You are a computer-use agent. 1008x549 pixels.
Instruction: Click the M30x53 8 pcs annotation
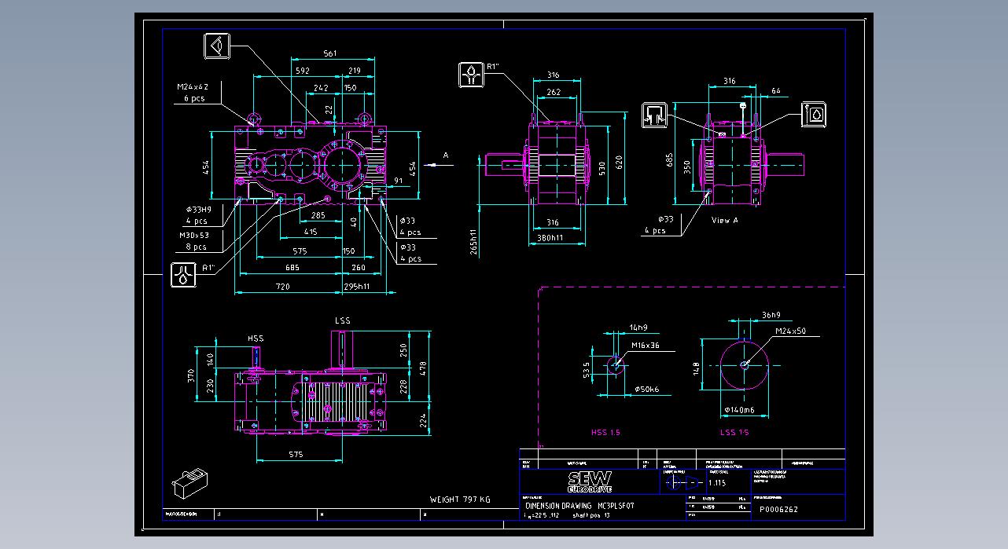pyautogui.click(x=193, y=240)
